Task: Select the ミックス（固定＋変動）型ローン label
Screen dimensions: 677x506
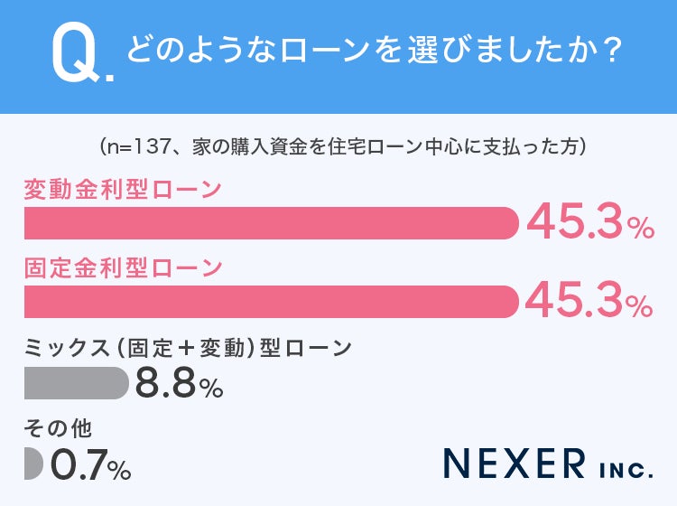Action: (188, 348)
